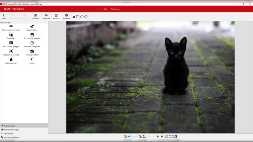Adjust Helligkeit & Kontrast

[11, 53]
